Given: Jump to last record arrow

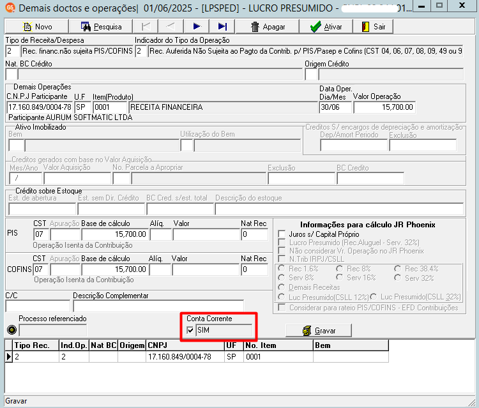Looking at the screenshot, I should coord(222,27).
